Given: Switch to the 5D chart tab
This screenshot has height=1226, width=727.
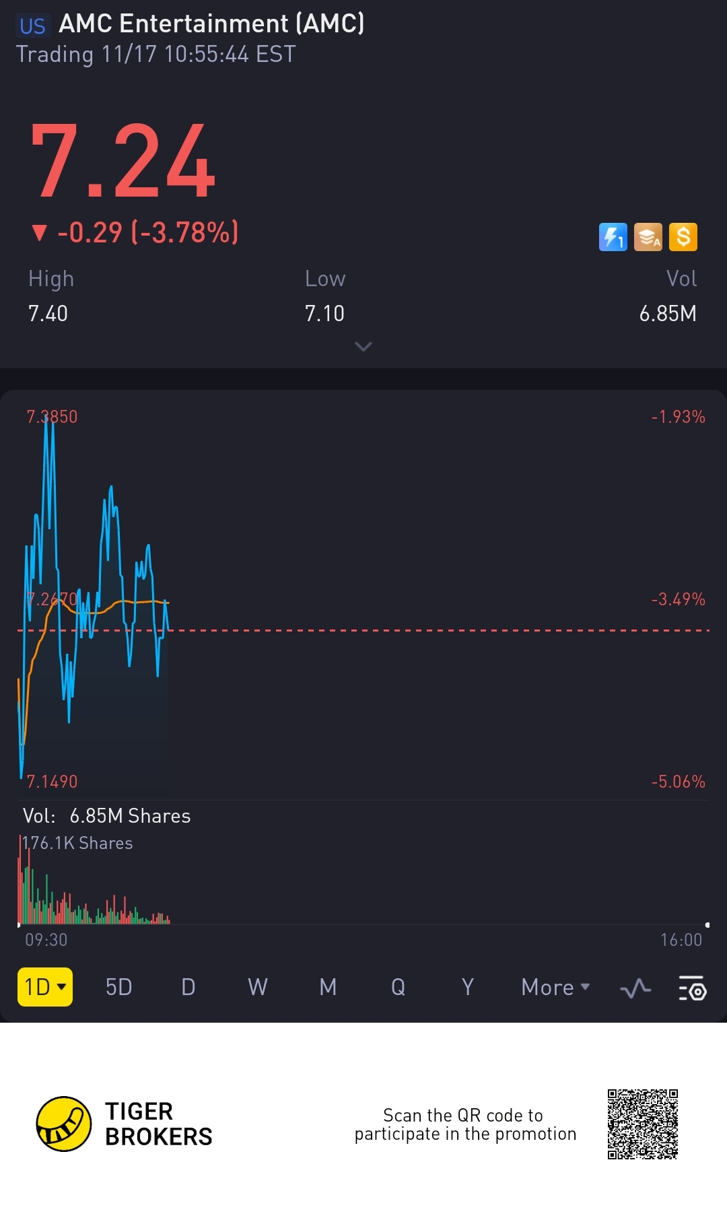Looking at the screenshot, I should tap(118, 988).
